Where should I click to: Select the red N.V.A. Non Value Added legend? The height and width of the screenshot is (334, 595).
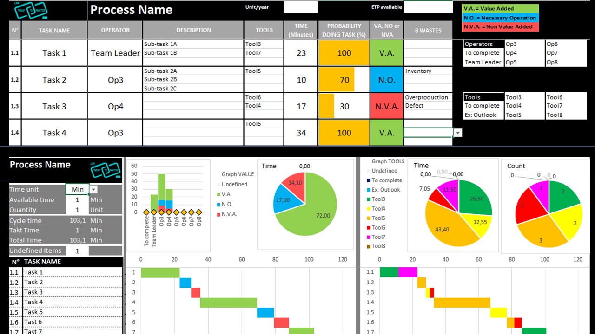pyautogui.click(x=501, y=27)
